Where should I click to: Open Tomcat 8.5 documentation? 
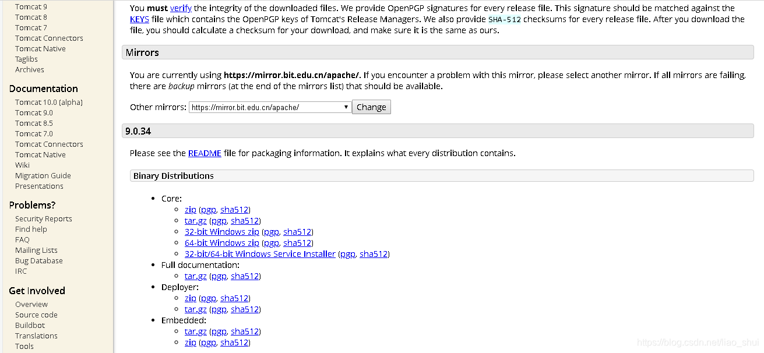[x=34, y=123]
